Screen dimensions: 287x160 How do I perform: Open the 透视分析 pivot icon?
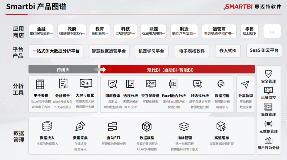[x=130, y=83]
